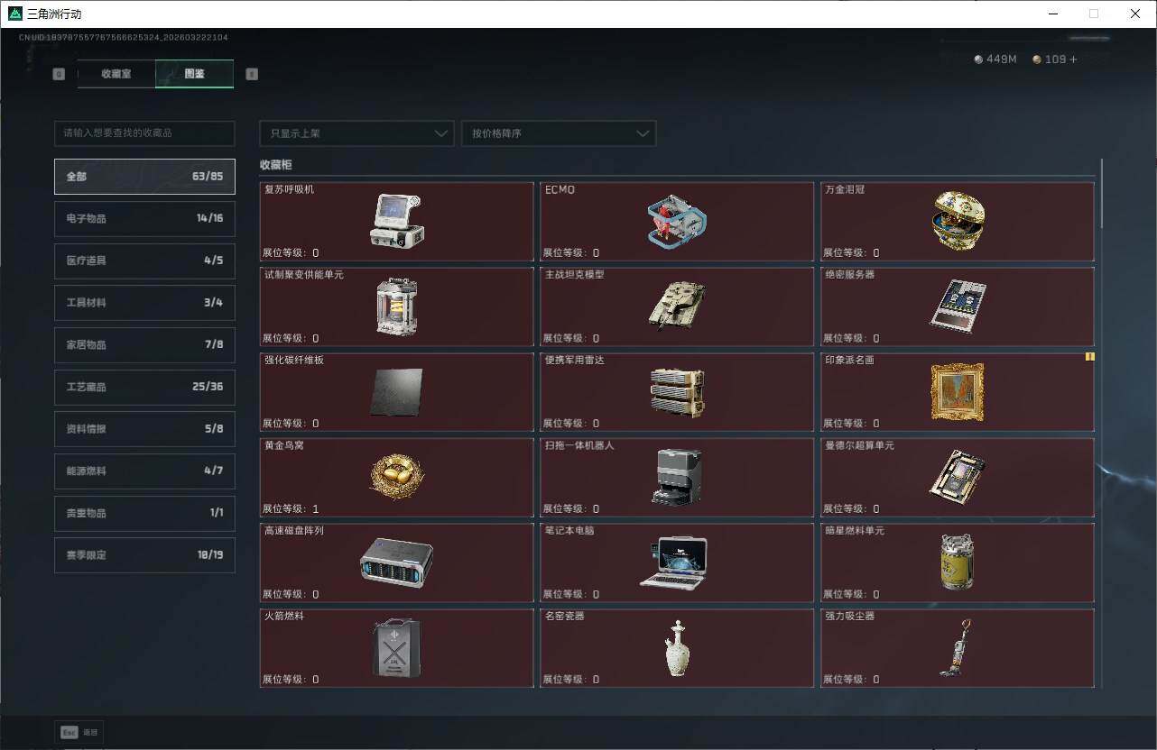Screen dimensions: 1157x750
Task: Switch to the 收藏室 tab
Action: pyautogui.click(x=116, y=74)
